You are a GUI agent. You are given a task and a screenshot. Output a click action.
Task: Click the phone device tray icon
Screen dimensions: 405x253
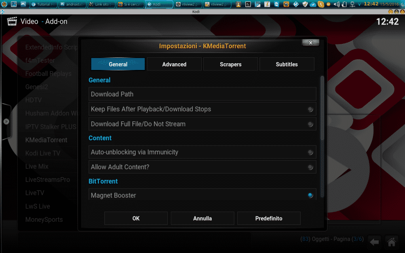[344, 4]
